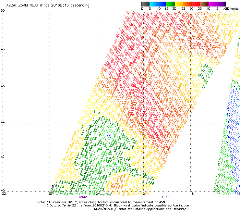Click the longitude label -27
Image resolution: width=240 pixels, height=211 pixels.
(x=50, y=194)
